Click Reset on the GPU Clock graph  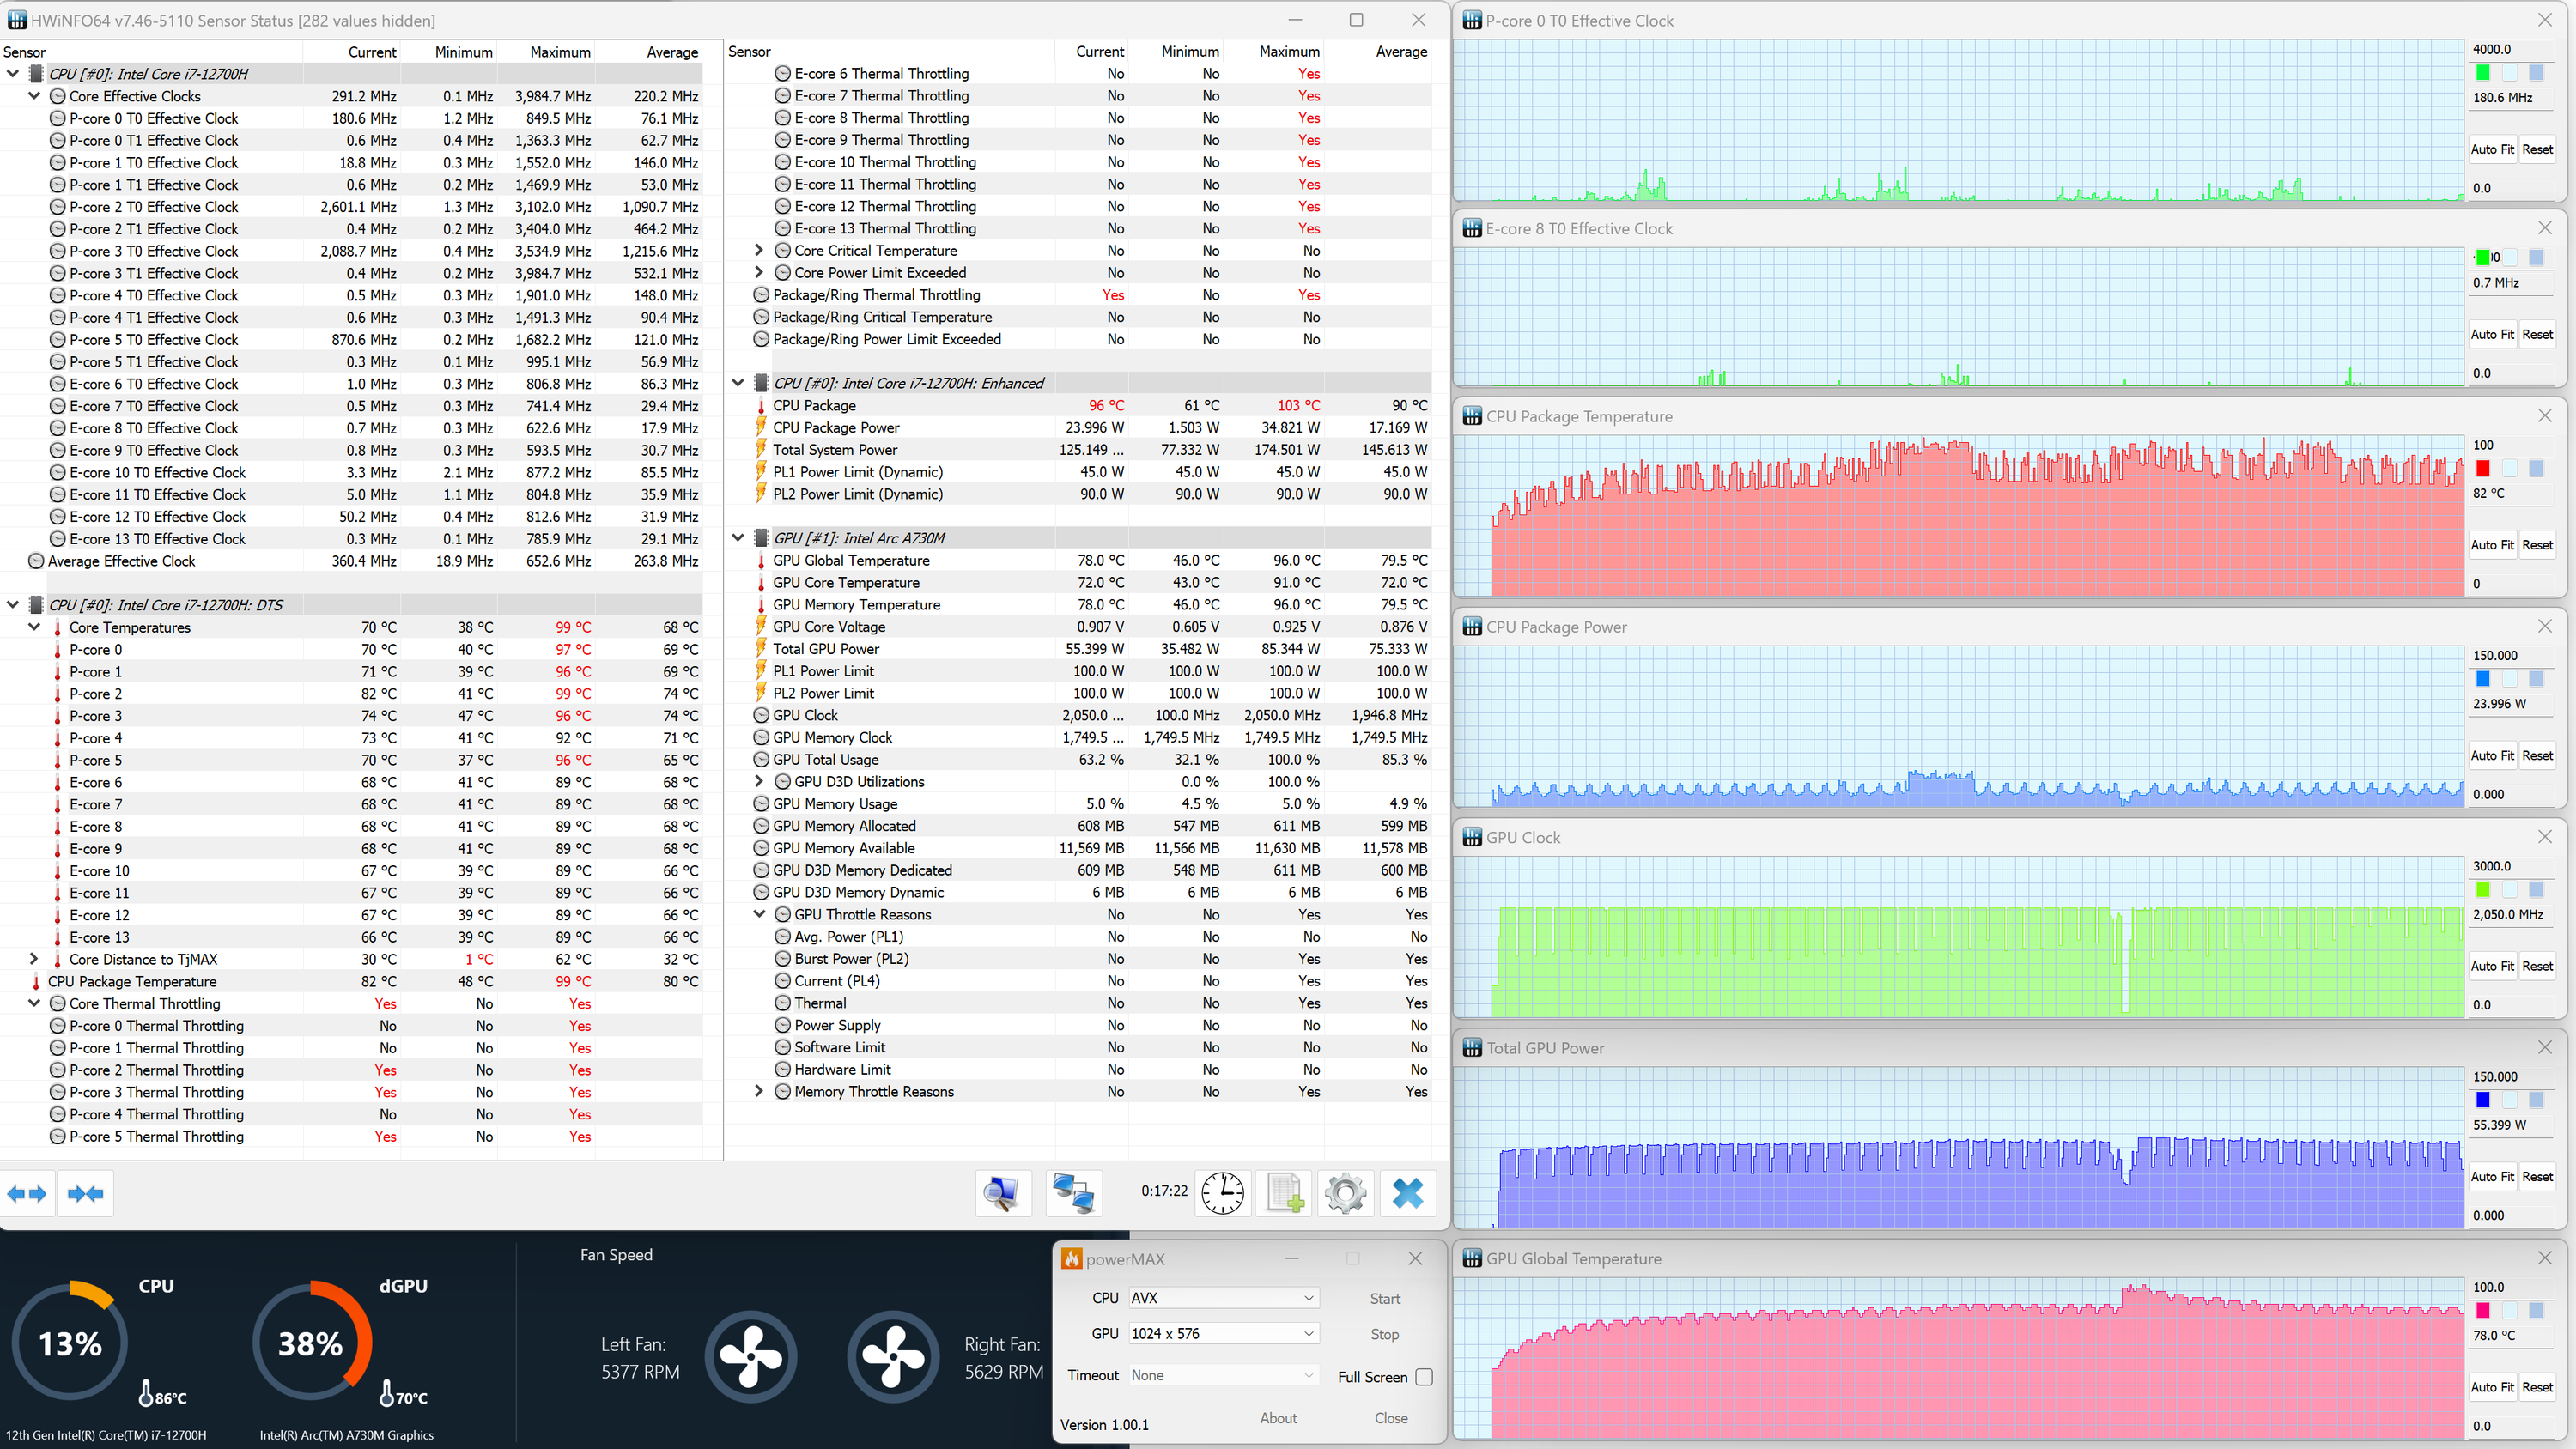[2537, 966]
